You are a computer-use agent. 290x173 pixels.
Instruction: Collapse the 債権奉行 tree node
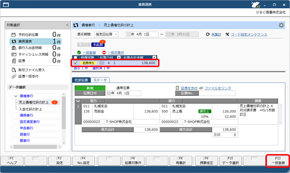point(16,96)
